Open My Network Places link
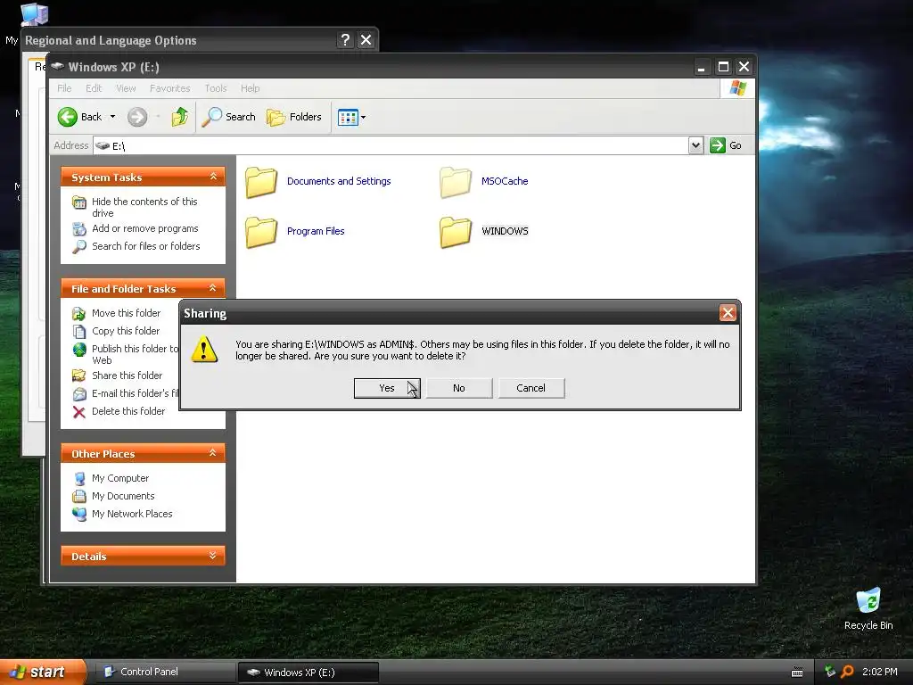This screenshot has height=685, width=913. [132, 514]
